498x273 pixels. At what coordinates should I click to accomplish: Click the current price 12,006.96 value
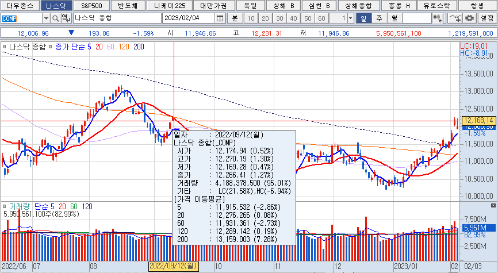point(33,33)
